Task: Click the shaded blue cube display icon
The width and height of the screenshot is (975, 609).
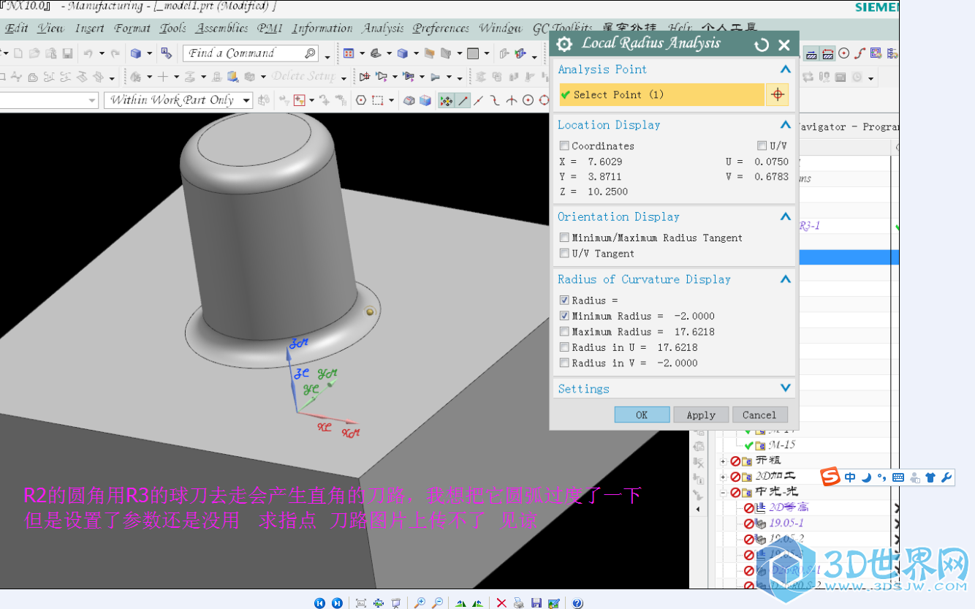Action: tap(425, 100)
